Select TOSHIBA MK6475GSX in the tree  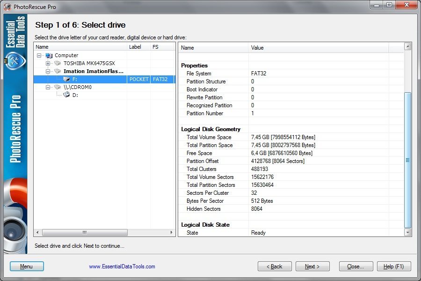tap(89, 63)
